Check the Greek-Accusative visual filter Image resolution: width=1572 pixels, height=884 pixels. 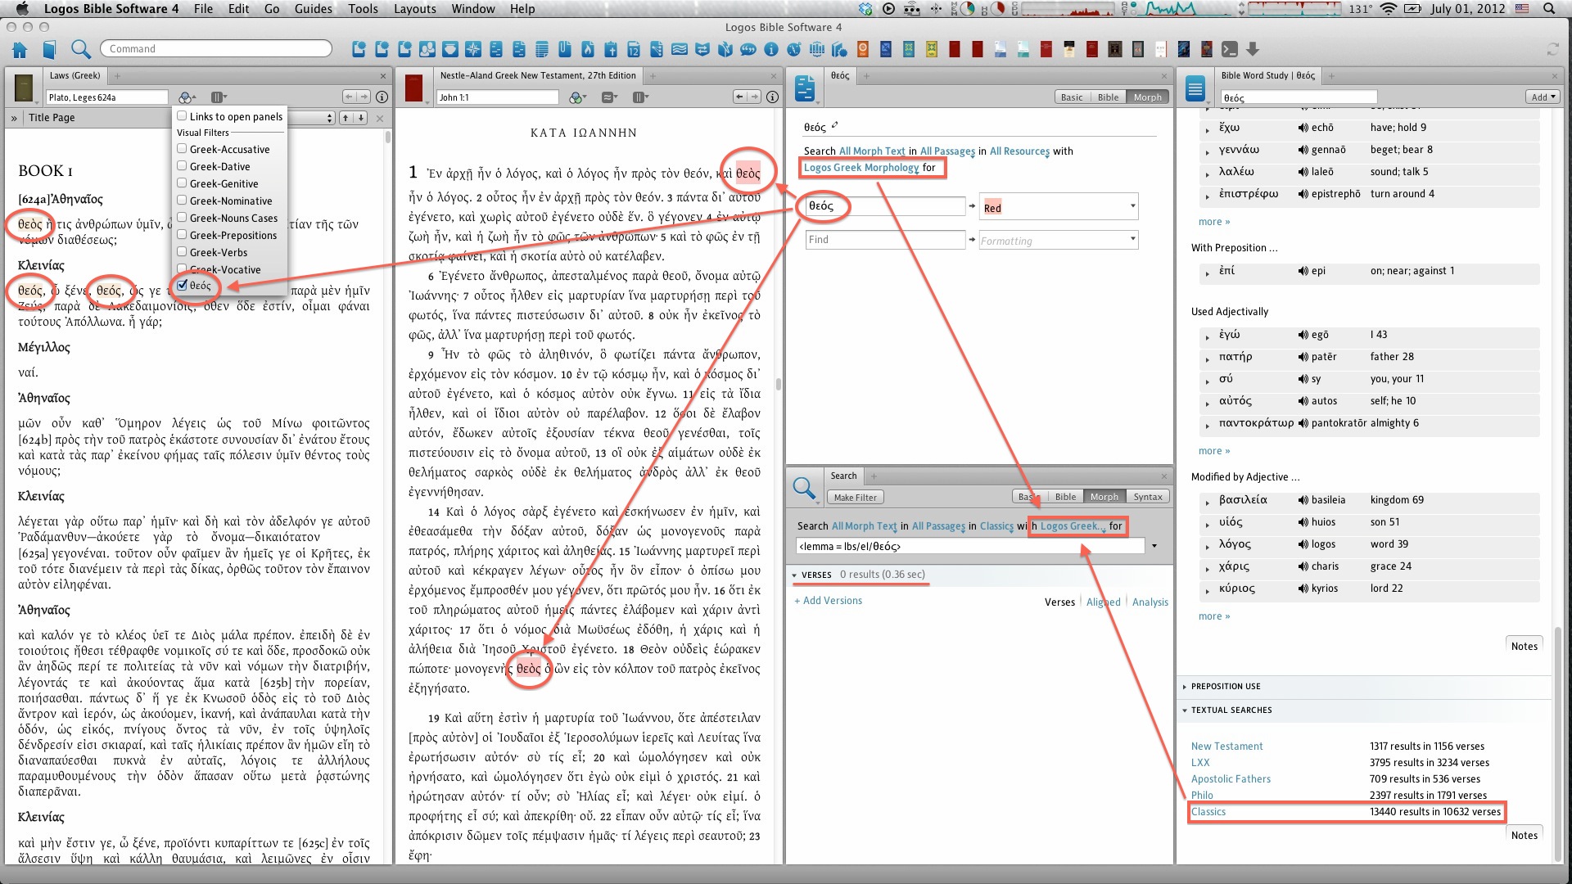pyautogui.click(x=183, y=149)
